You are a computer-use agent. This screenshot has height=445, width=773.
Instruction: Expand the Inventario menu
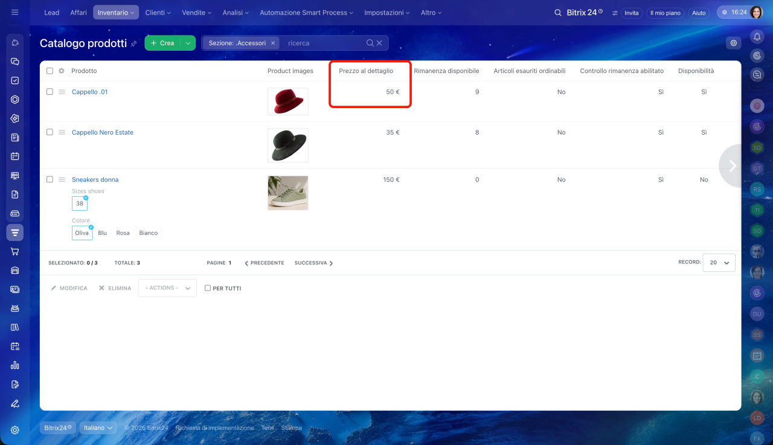(x=116, y=13)
